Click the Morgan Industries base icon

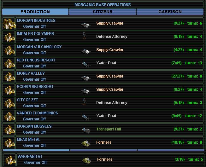9,24
